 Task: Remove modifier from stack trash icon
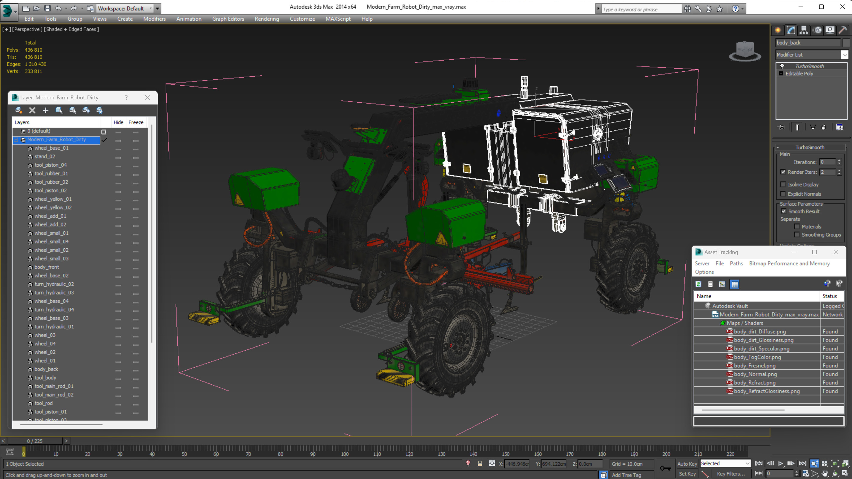(x=824, y=127)
